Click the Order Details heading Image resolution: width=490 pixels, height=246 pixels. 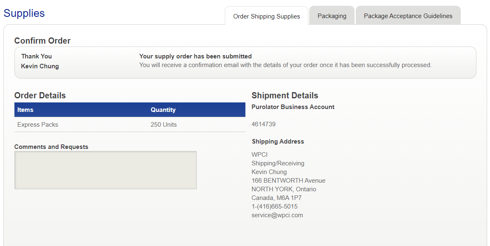[x=40, y=95]
